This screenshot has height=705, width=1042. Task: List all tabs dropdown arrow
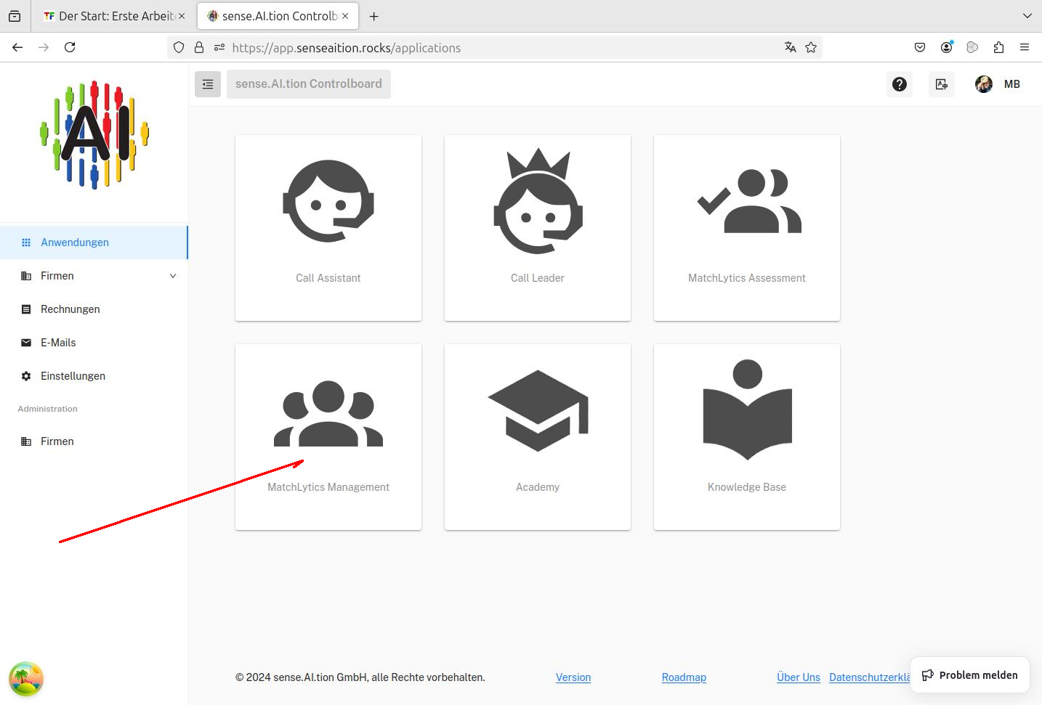pyautogui.click(x=1027, y=16)
